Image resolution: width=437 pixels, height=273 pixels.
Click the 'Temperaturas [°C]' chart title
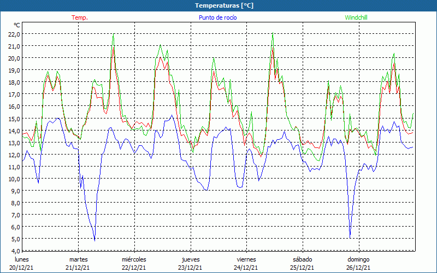coord(224,5)
